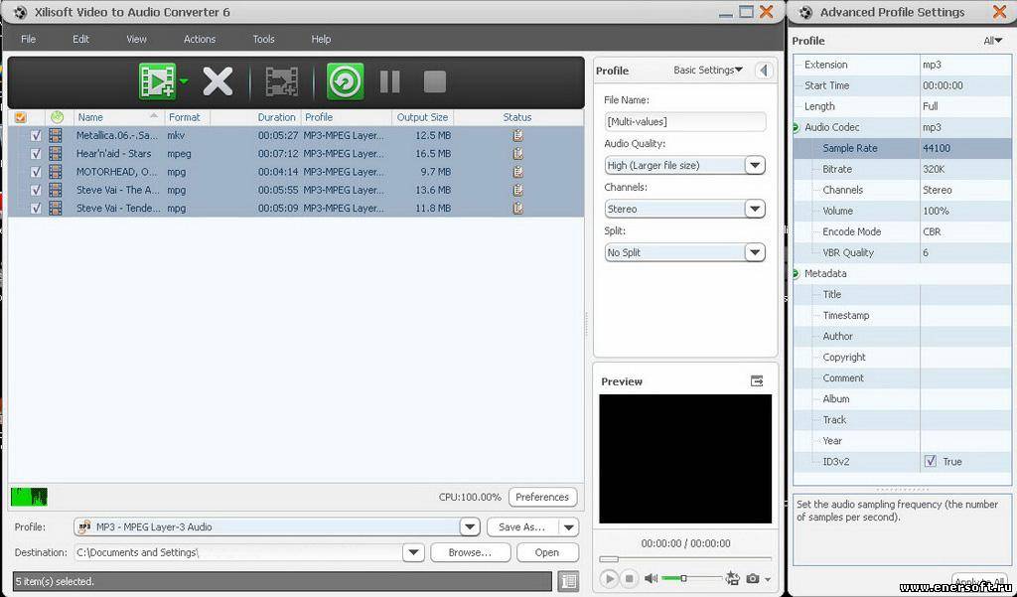Click film icon of Hear'n'aid row
1017x597 pixels.
56,154
